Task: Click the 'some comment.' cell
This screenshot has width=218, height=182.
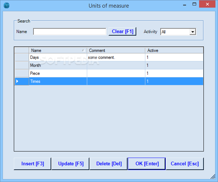Action: tap(116, 57)
